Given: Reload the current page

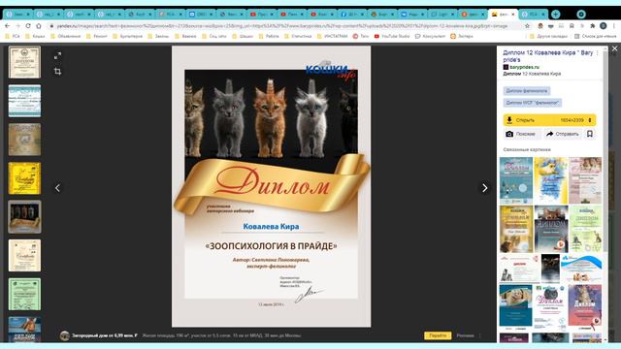Looking at the screenshot, I should point(28,26).
